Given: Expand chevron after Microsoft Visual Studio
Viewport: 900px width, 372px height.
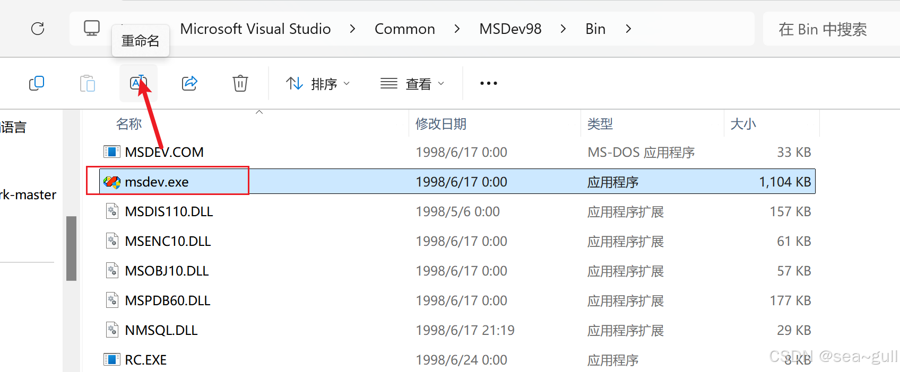Looking at the screenshot, I should [x=352, y=29].
